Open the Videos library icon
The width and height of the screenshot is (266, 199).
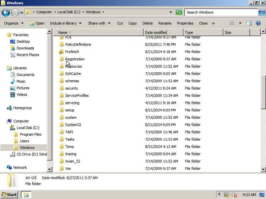[13, 95]
